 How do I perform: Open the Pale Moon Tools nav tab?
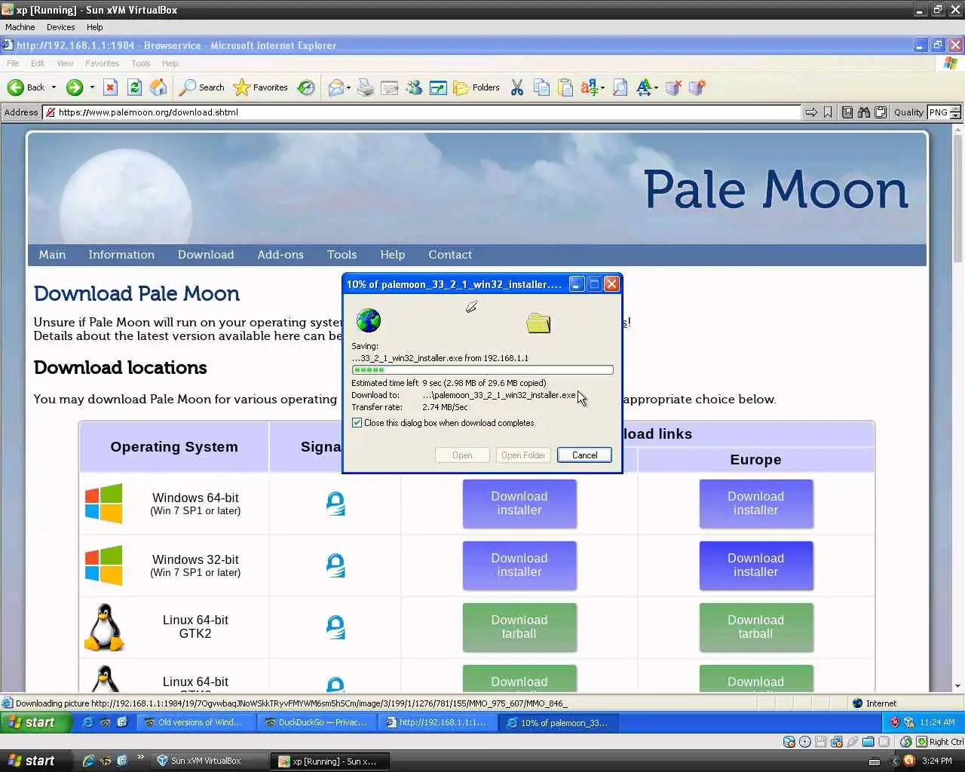point(342,255)
